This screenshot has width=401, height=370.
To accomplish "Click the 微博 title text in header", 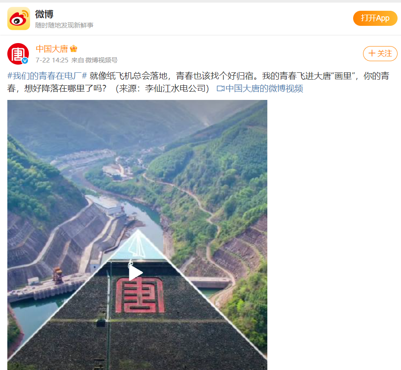I will 44,14.
